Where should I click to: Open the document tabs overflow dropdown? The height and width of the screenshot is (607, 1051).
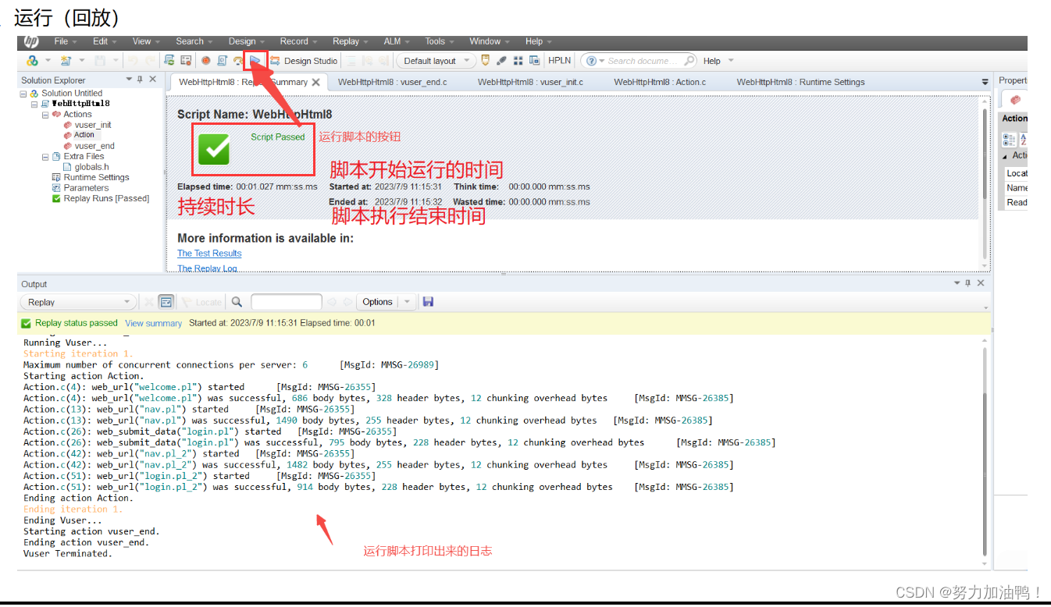(x=985, y=82)
